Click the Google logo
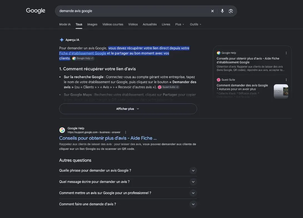The image size is (303, 218). tap(36, 11)
